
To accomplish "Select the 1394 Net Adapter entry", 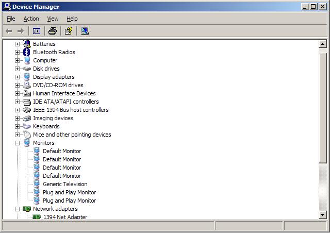I will (x=65, y=217).
